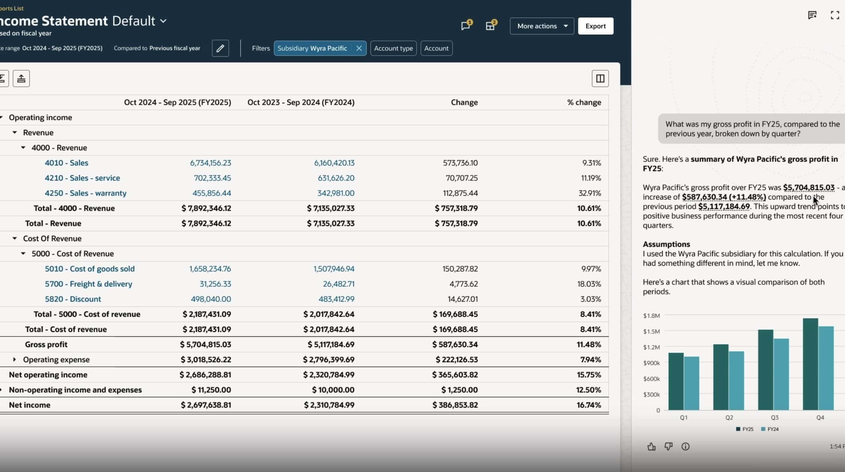Open the More actions dropdown

(542, 26)
